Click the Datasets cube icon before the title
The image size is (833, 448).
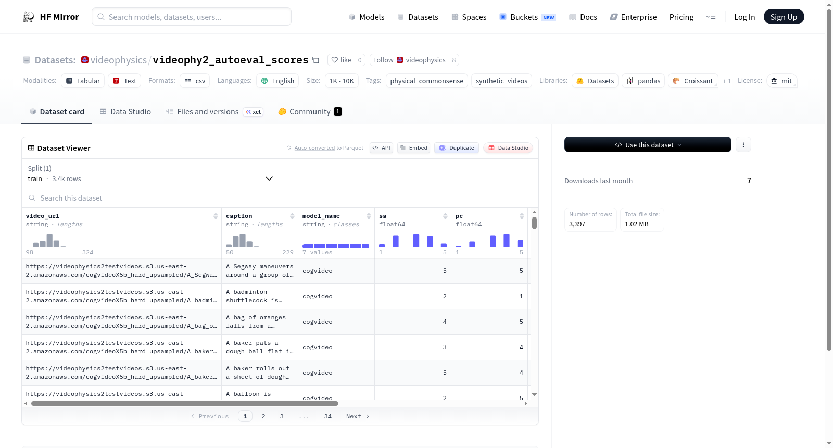[x=27, y=60]
